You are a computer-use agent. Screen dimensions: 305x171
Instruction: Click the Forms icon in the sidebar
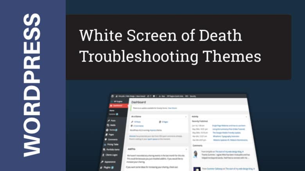107,130
